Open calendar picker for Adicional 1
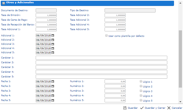 point(53,35)
